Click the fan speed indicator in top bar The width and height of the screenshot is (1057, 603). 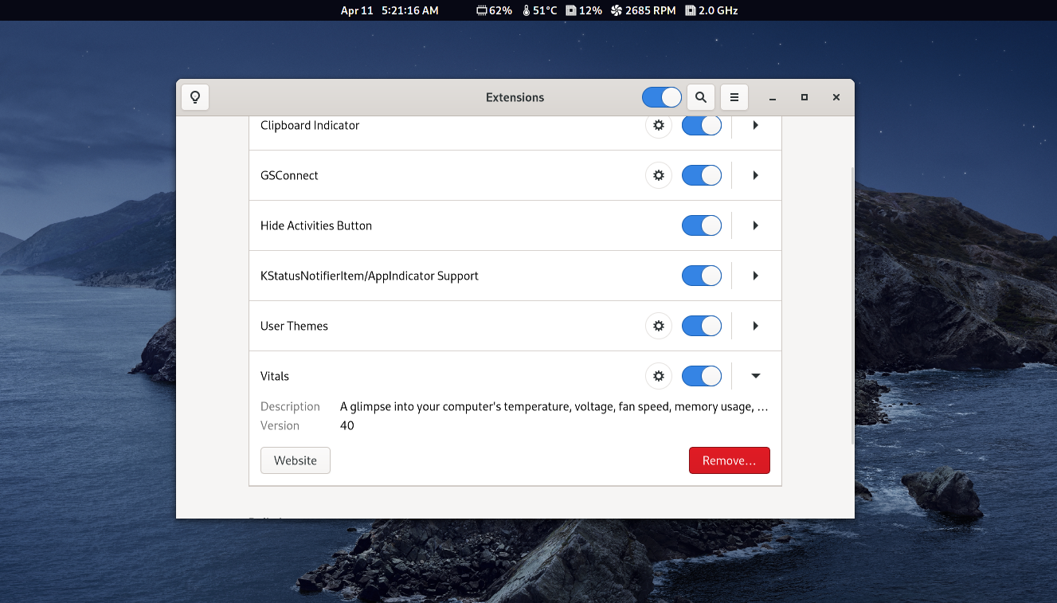644,10
